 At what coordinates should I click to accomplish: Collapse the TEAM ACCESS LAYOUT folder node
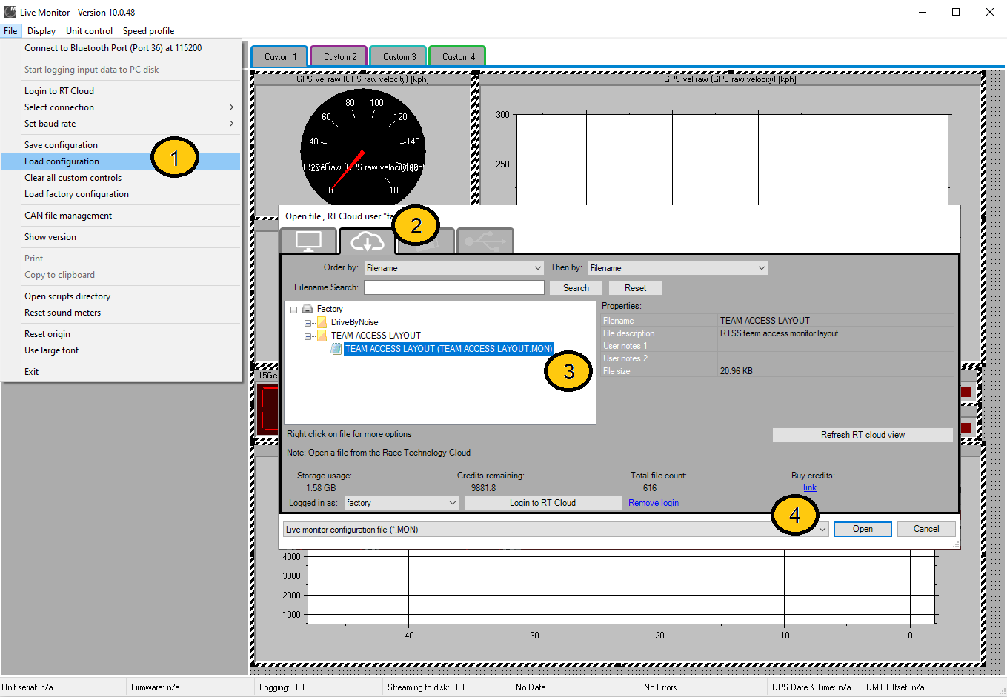pyautogui.click(x=308, y=336)
